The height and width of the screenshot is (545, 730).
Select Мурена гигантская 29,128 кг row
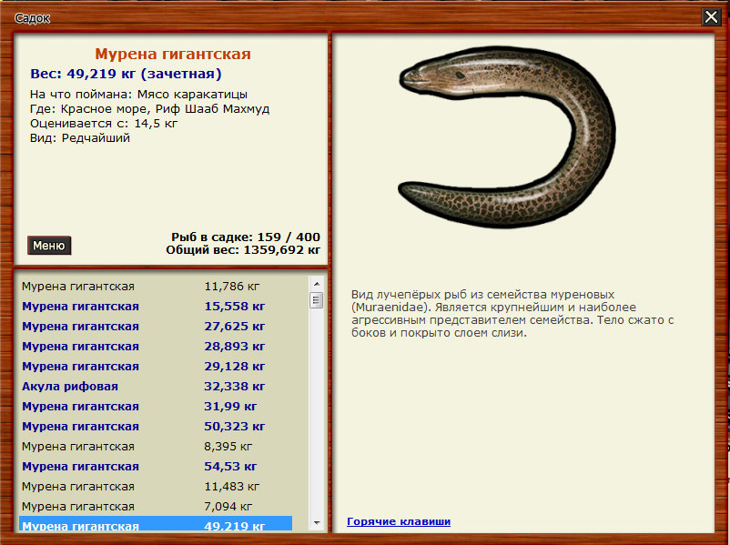pos(156,367)
